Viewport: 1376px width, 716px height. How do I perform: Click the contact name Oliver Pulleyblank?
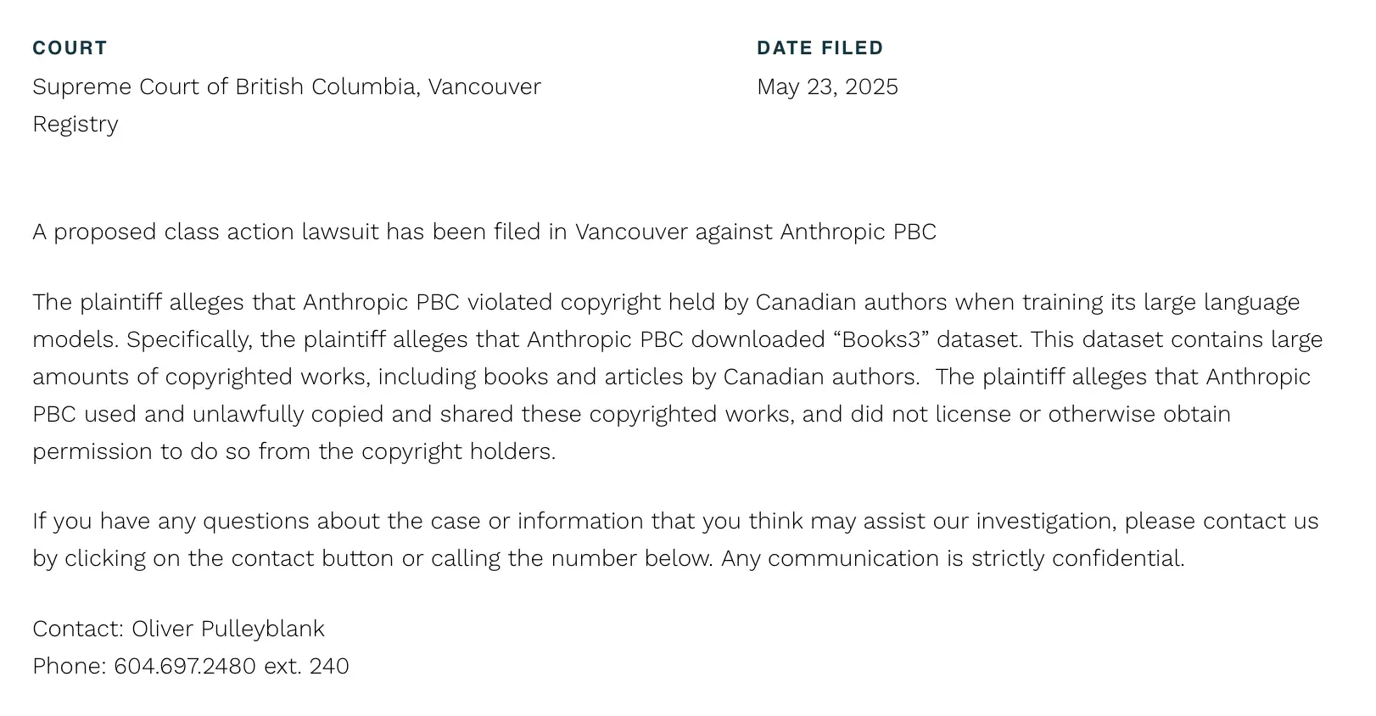pyautogui.click(x=227, y=629)
